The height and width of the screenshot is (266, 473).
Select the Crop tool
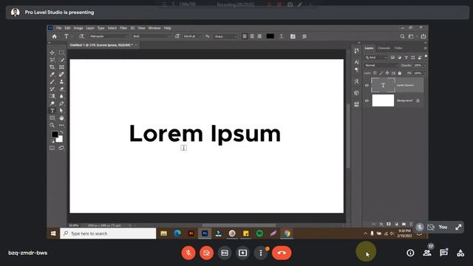(52, 67)
